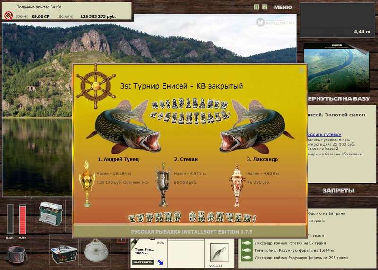Open the green tackle box
Viewport: 378px width, 270px height.
[51, 214]
